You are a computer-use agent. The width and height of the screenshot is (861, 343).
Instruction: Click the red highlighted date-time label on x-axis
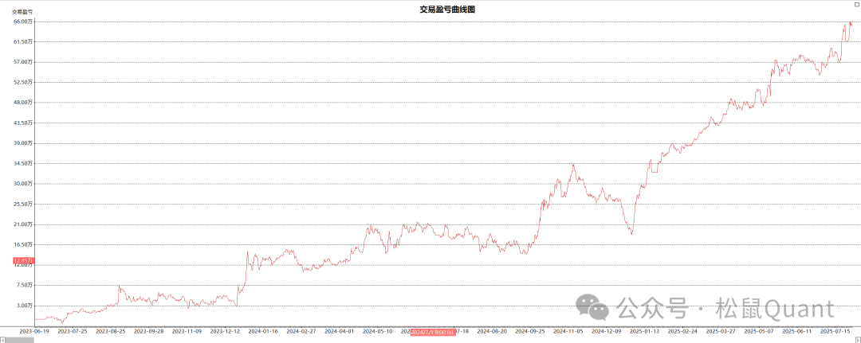(x=432, y=331)
